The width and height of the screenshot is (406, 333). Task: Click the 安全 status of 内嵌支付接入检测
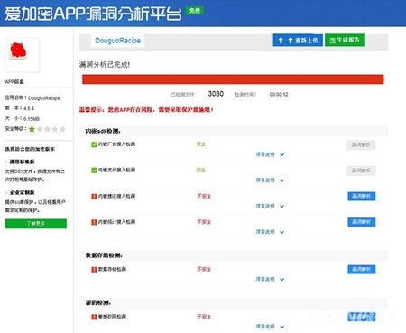201,171
